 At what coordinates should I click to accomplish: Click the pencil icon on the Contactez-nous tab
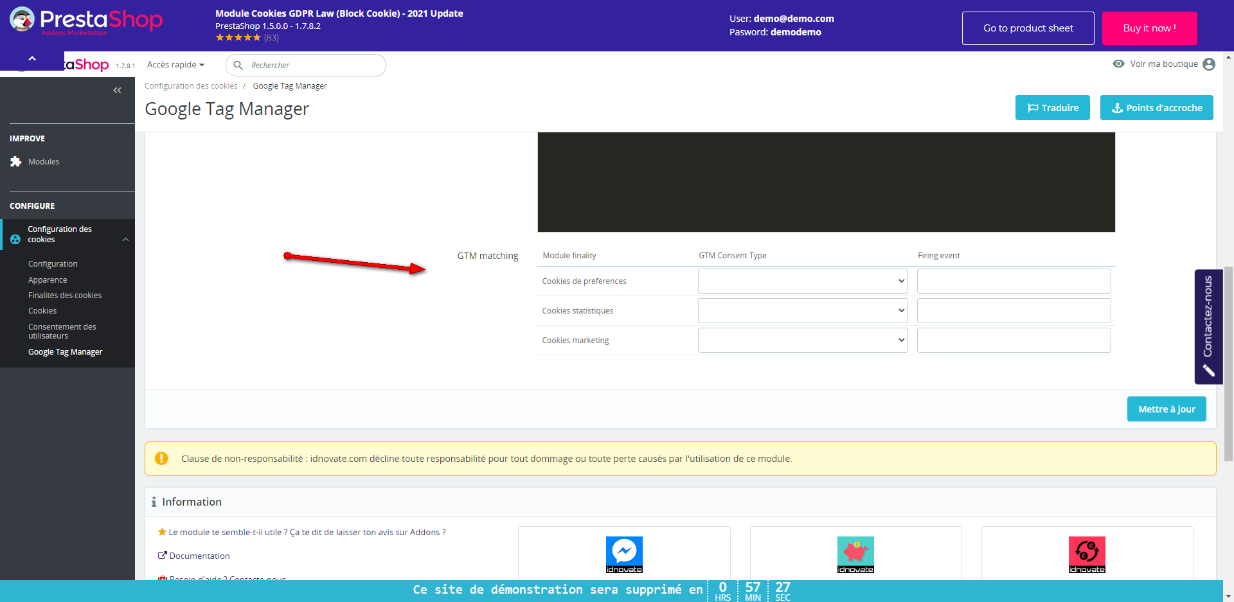click(1208, 371)
